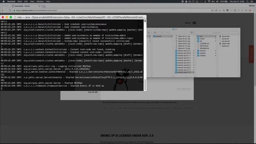The image size is (256, 144).
Task: Click the enonic-xp-6.7.3 folder icon
Action: [176, 72]
